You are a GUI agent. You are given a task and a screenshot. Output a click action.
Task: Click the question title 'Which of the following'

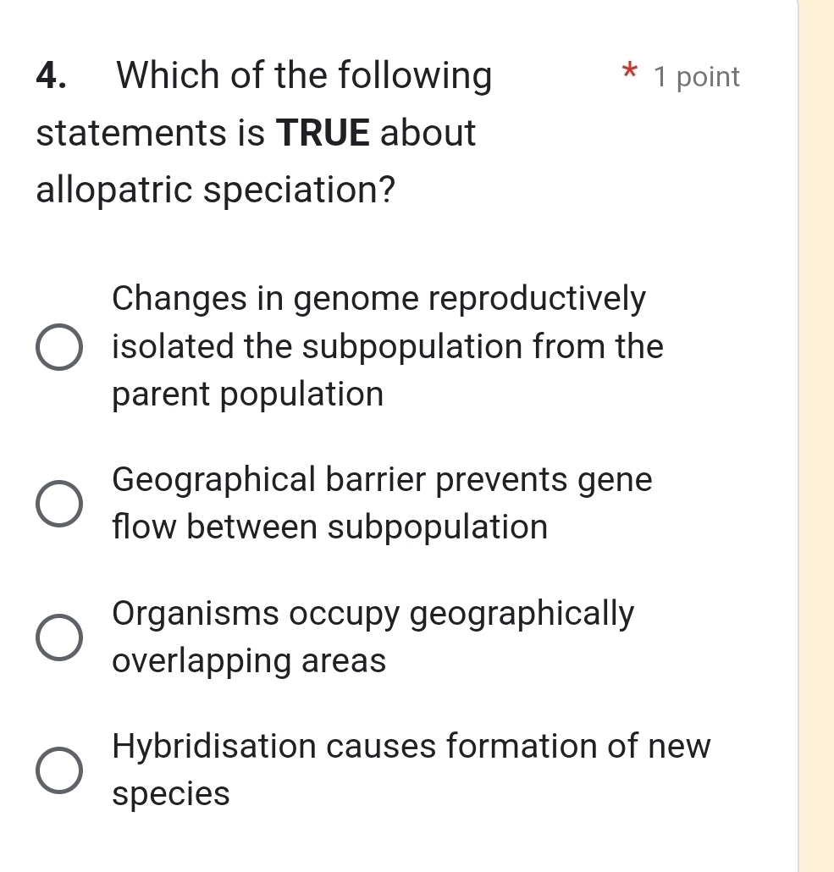[x=305, y=76]
